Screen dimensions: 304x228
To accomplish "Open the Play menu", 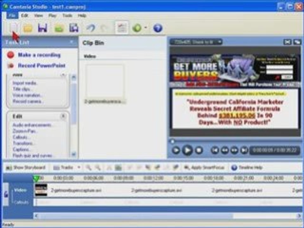I will tap(52, 16).
